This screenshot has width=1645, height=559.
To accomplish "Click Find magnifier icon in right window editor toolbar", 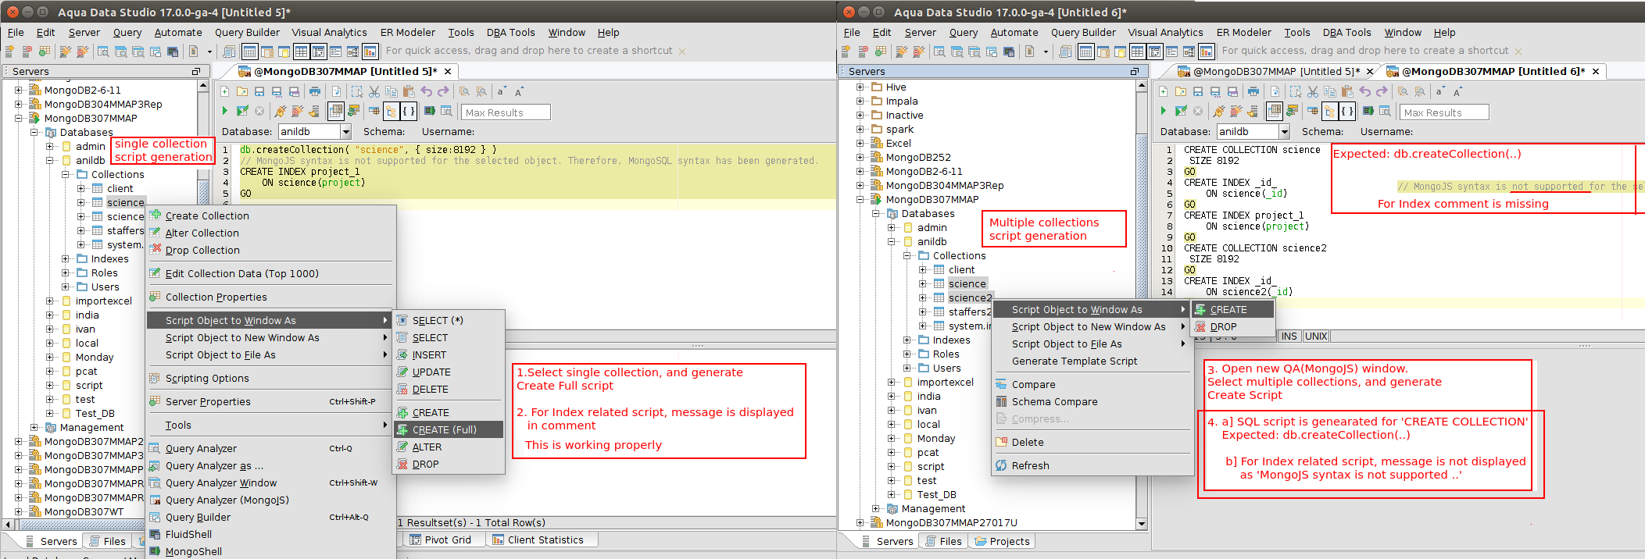I will pos(1403,91).
